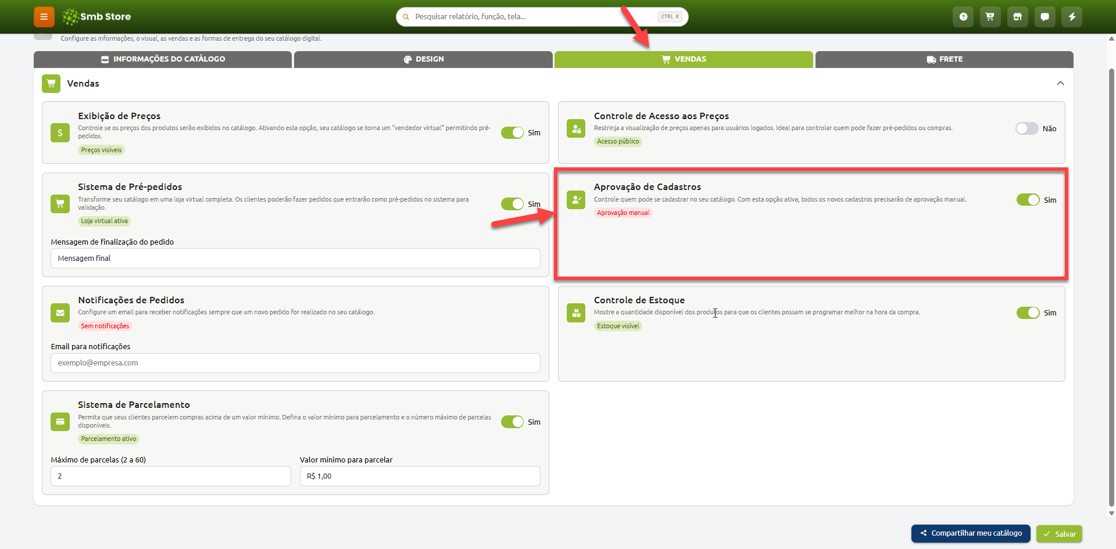Click the user lock icon for Controle de Acesso

coord(576,129)
